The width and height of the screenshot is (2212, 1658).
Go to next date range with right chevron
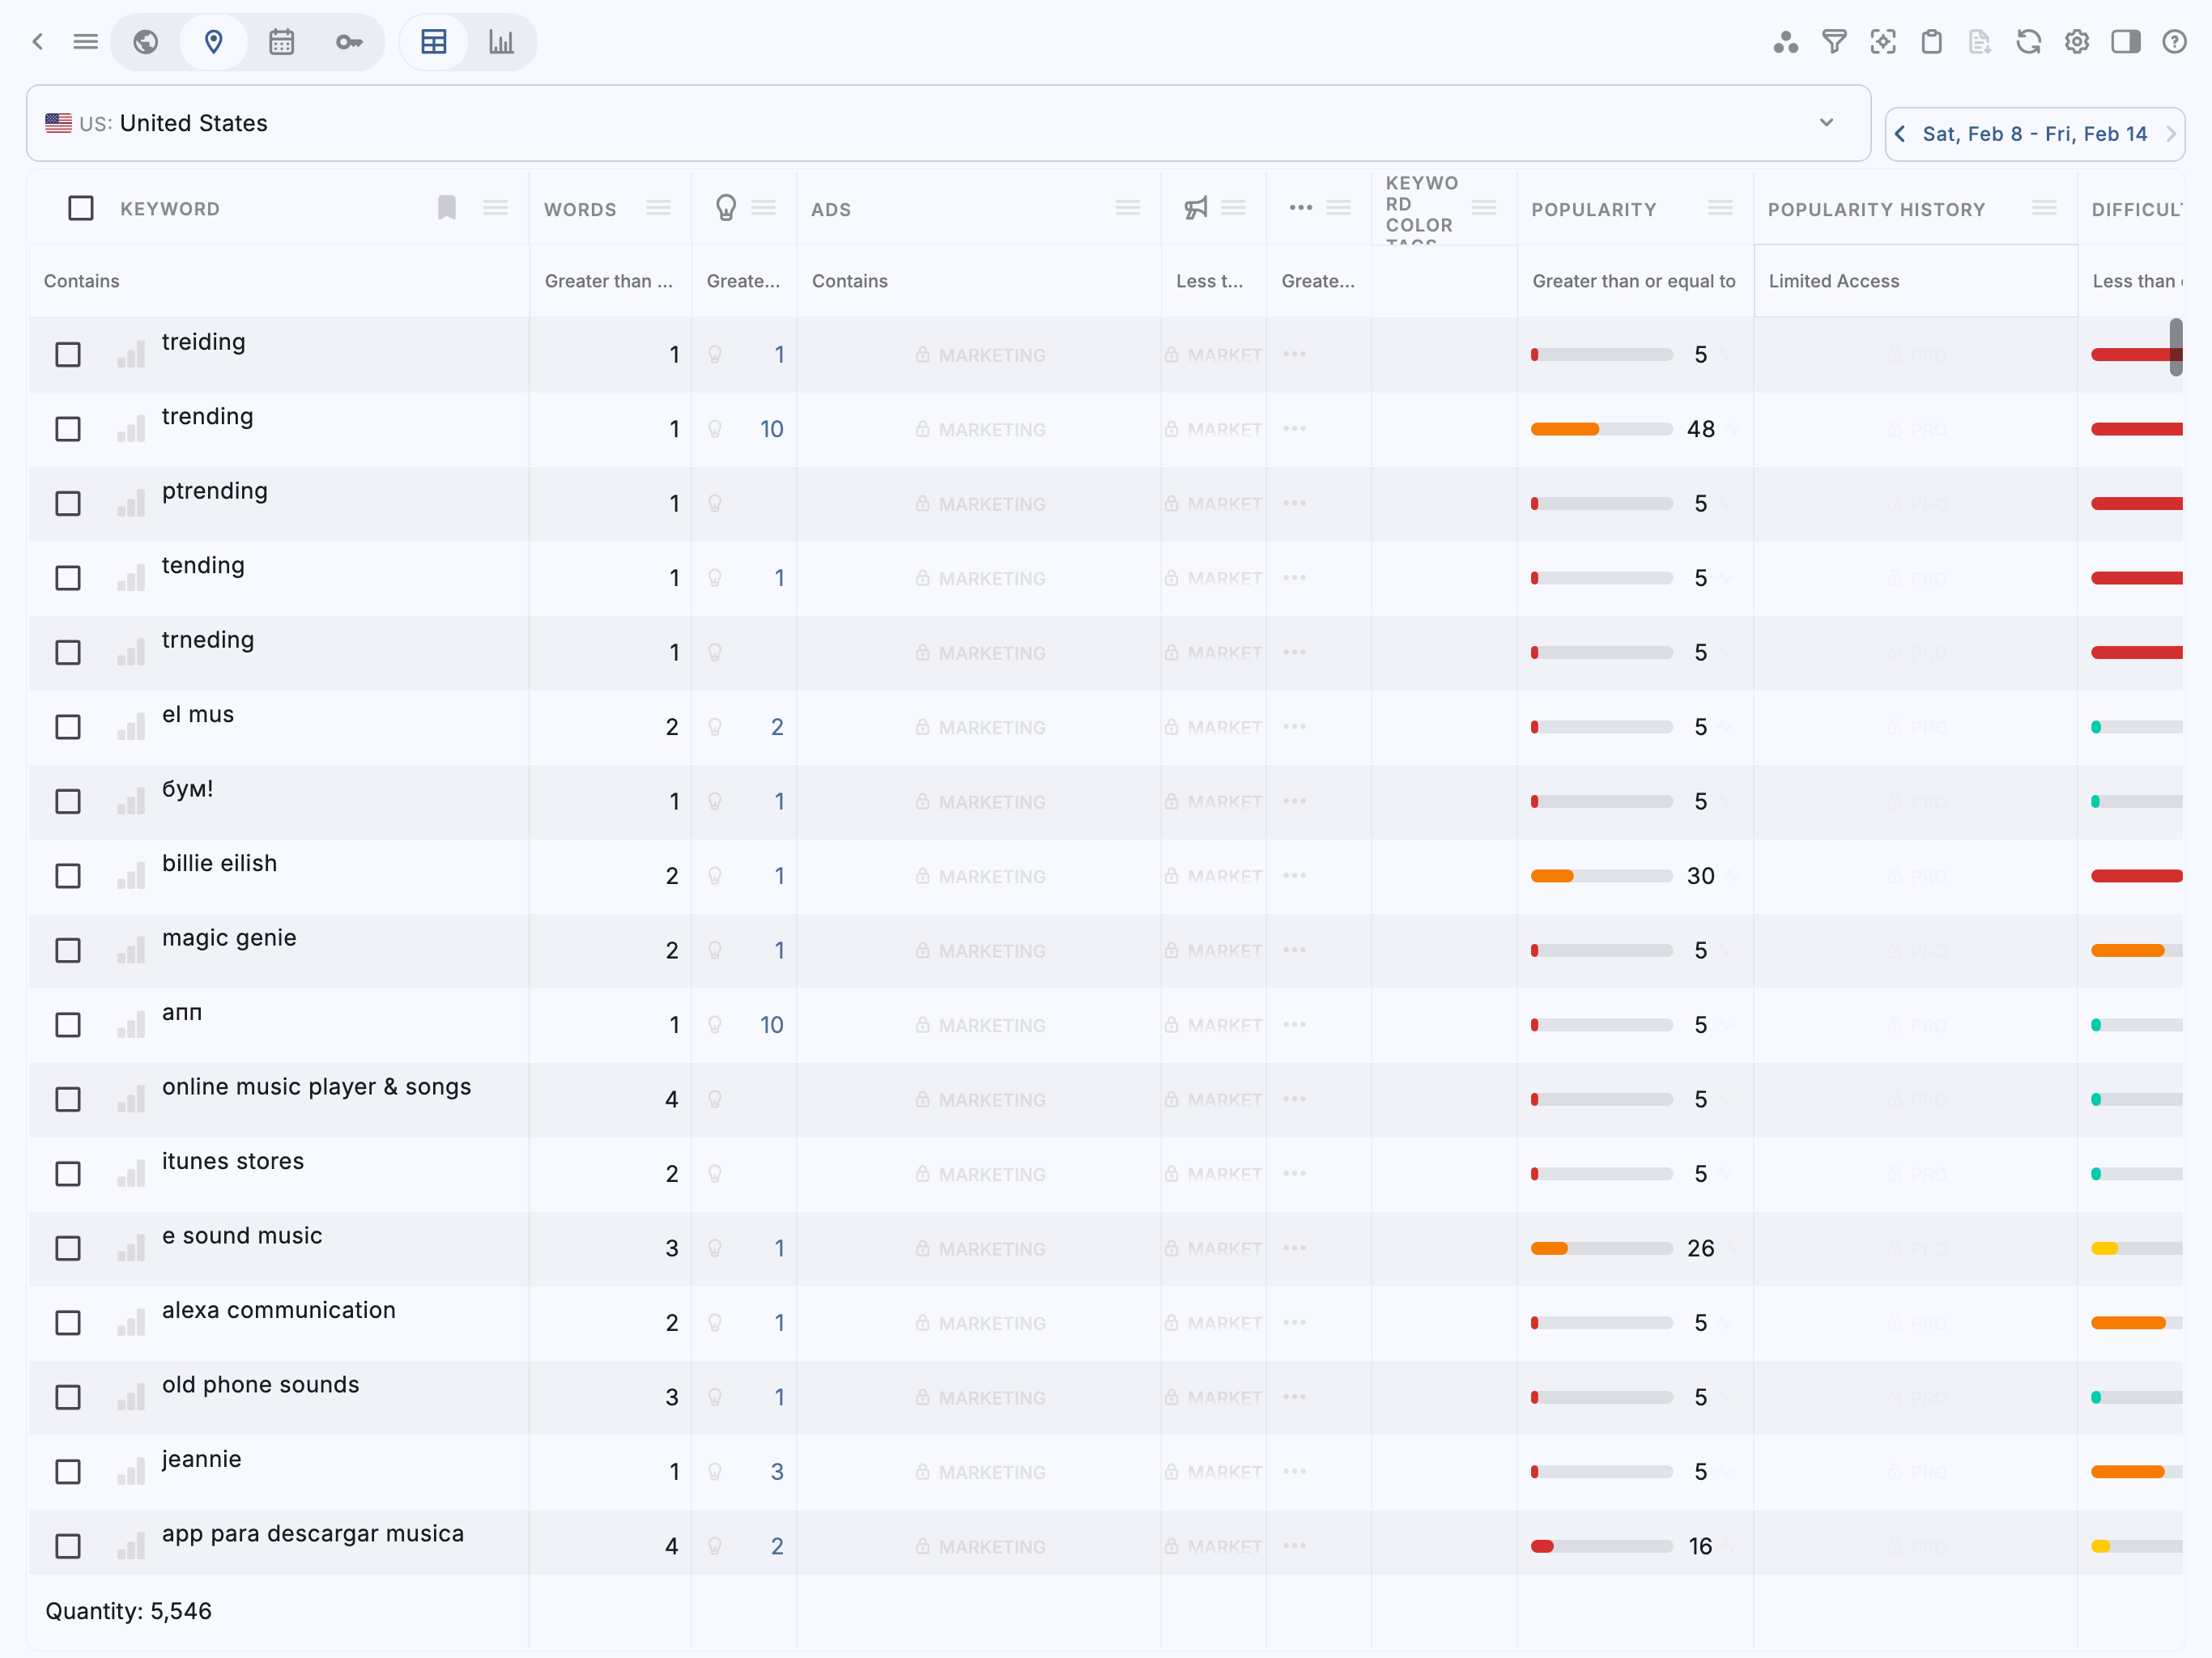pos(2171,134)
